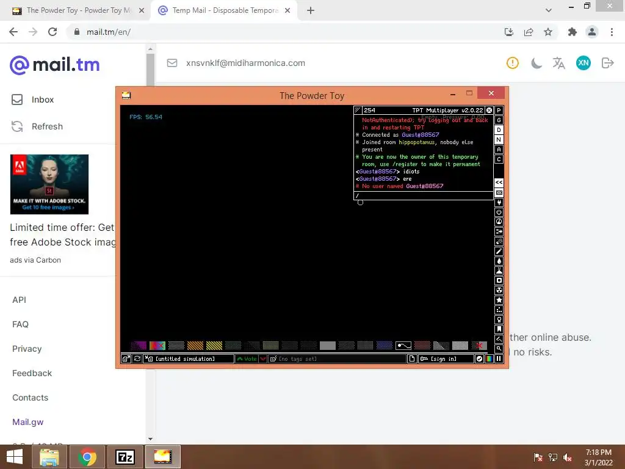Select the Tools bulb category icon
The height and width of the screenshot is (469, 625).
(x=499, y=319)
